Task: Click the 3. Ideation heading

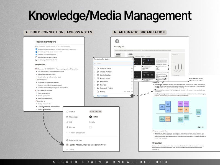Action: (157, 143)
